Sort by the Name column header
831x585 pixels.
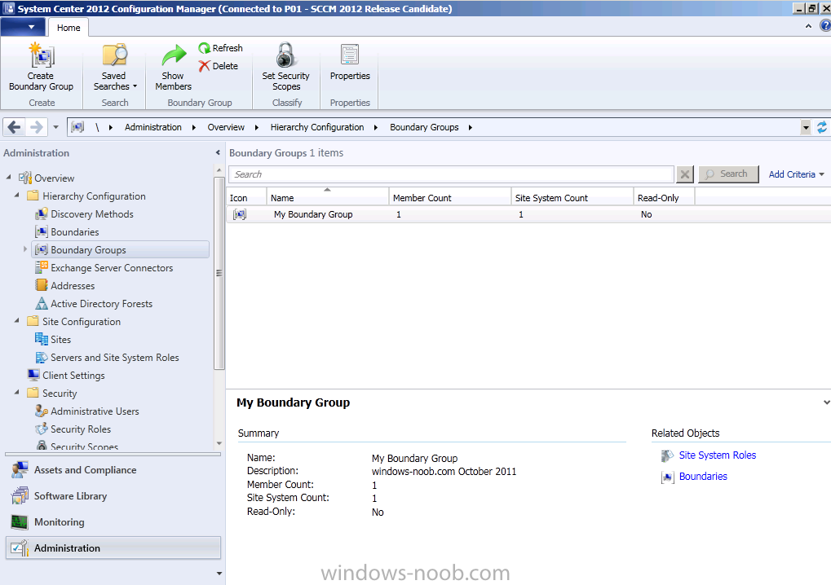point(328,197)
